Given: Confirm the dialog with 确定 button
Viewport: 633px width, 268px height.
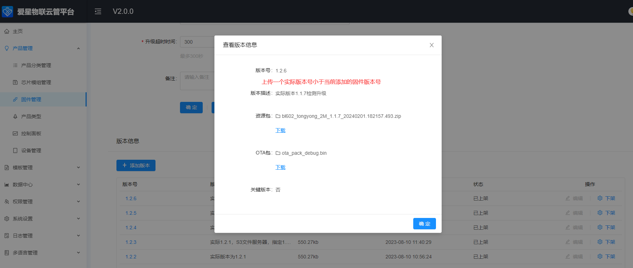Looking at the screenshot, I should pyautogui.click(x=425, y=224).
